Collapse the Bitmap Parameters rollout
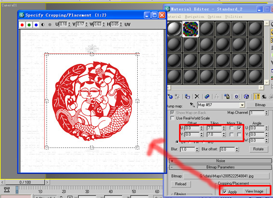This screenshot has width=273, height=198. click(x=220, y=167)
